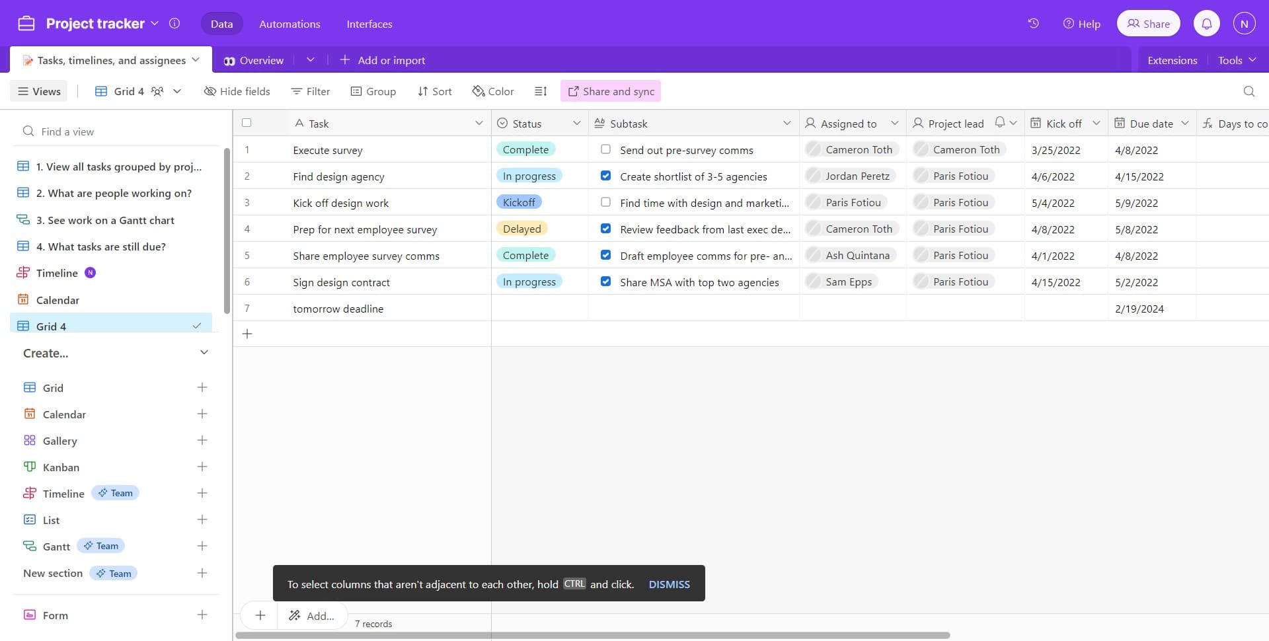Open Share and sync

[609, 91]
